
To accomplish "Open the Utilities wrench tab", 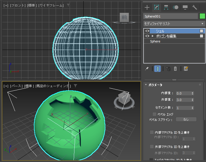I will point(195,7).
